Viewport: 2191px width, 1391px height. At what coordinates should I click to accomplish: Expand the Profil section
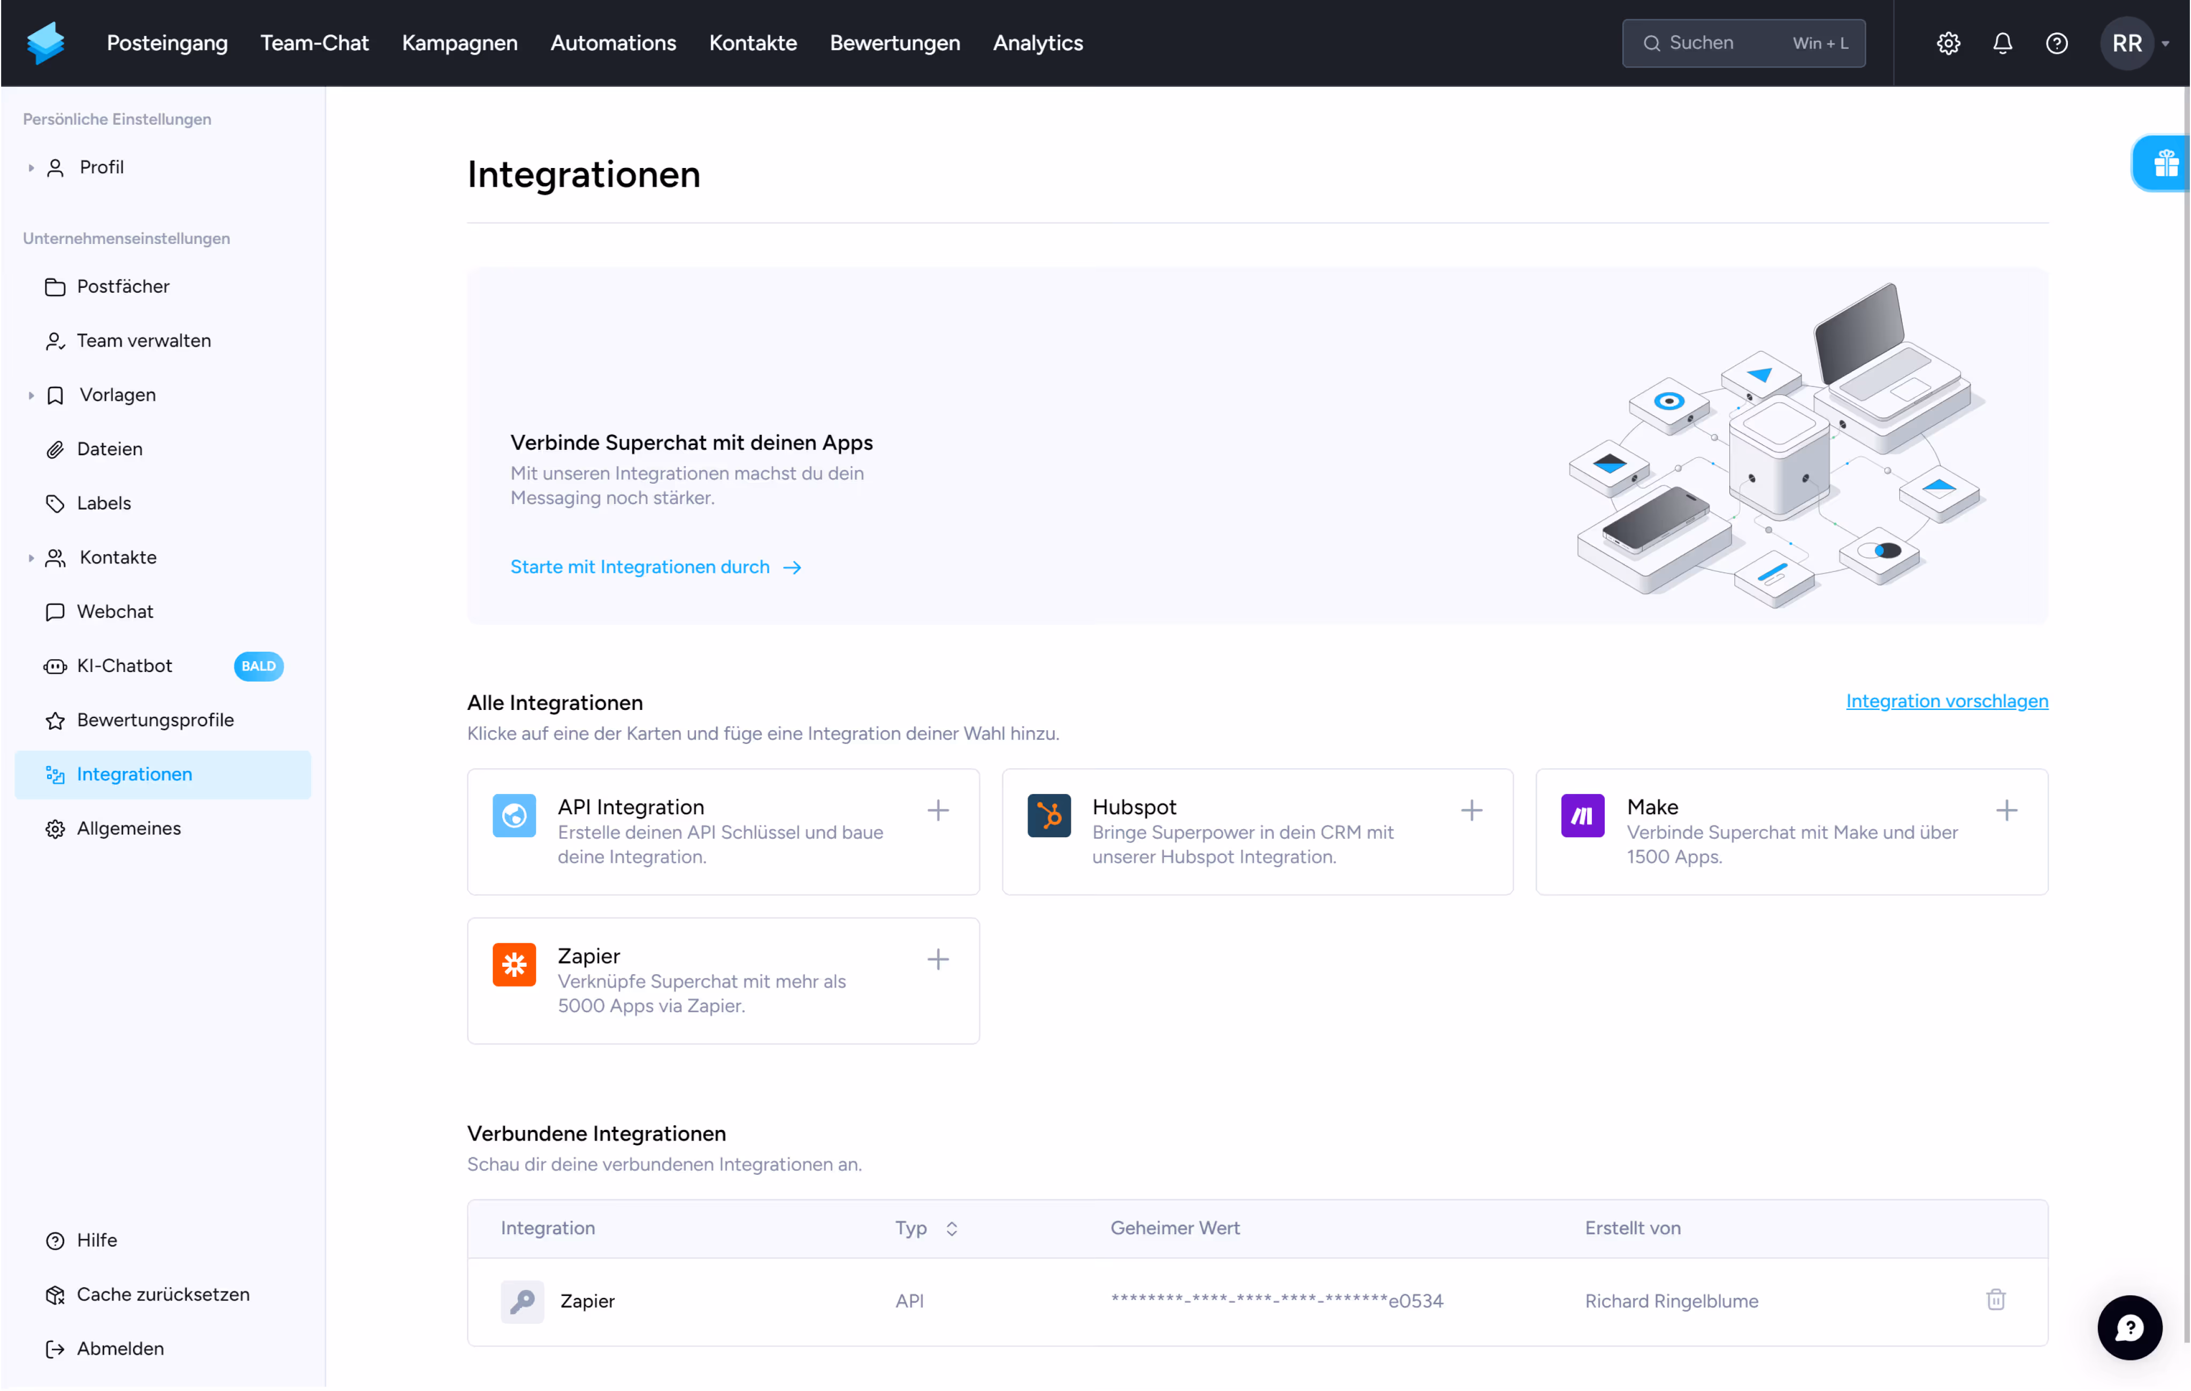[x=31, y=167]
